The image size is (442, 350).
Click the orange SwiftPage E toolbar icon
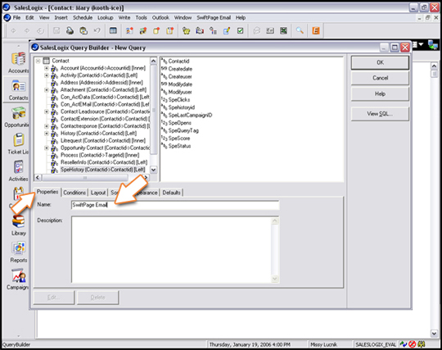[x=316, y=30]
